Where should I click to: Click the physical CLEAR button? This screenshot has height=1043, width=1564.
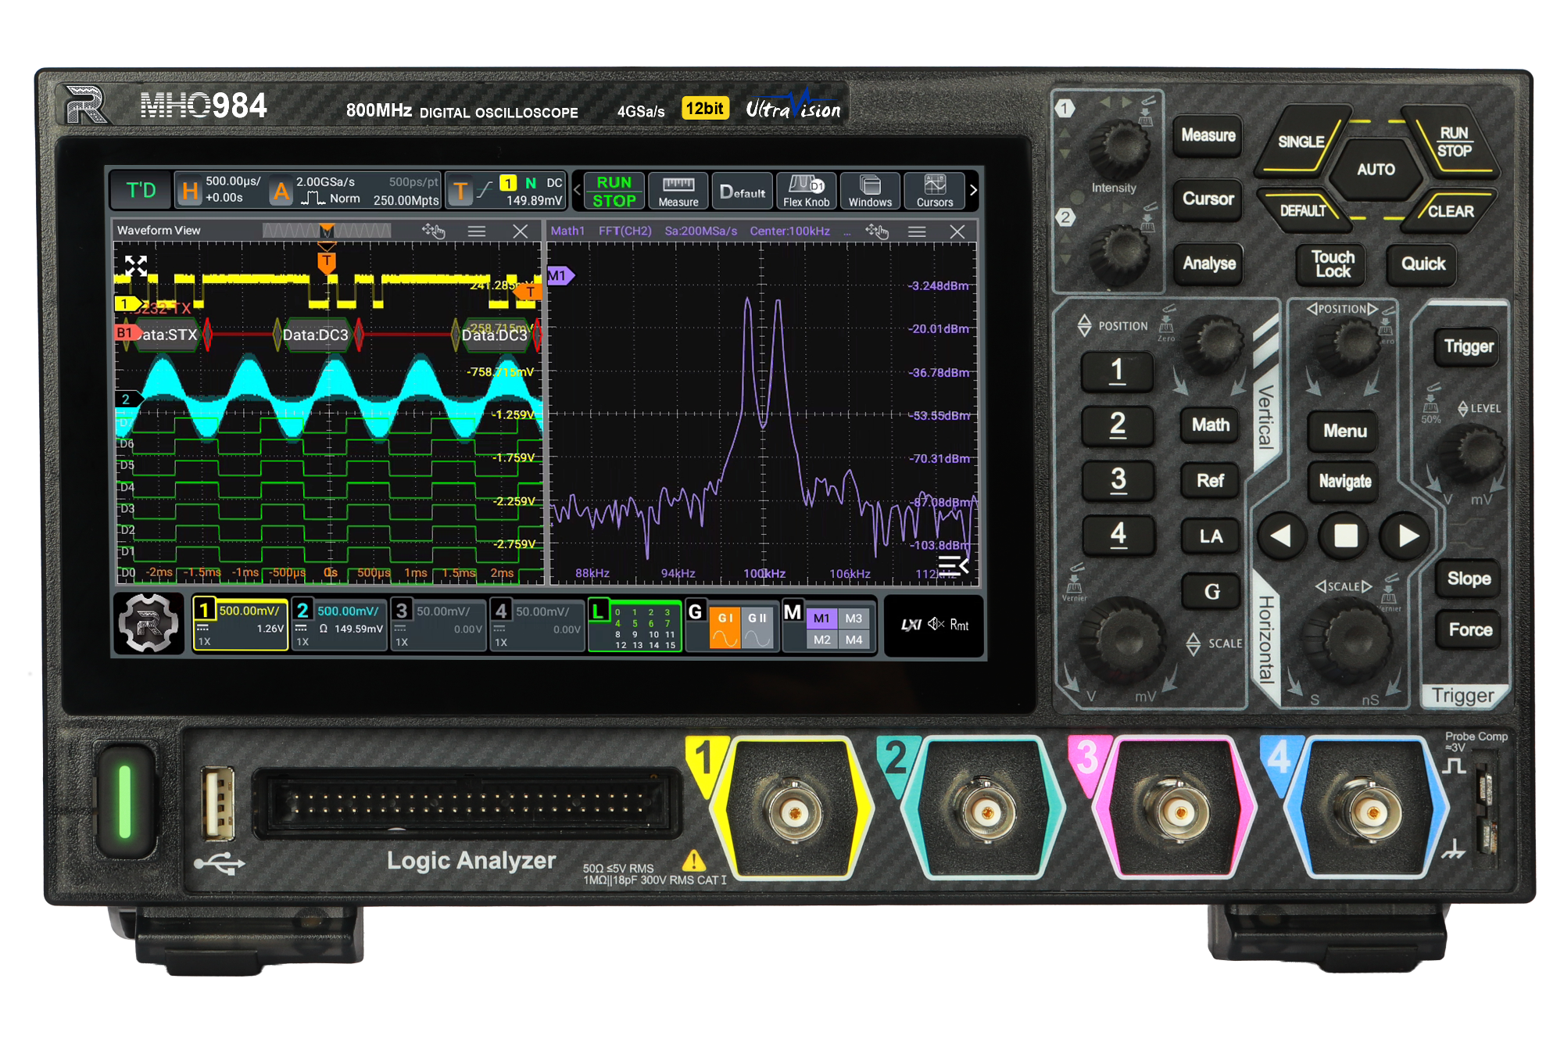click(1450, 211)
